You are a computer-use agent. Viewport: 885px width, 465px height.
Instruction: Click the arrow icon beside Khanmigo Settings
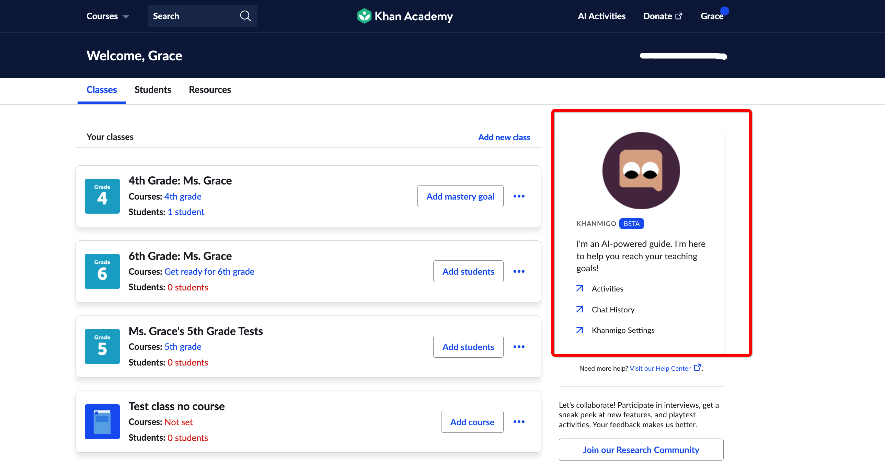(x=579, y=330)
